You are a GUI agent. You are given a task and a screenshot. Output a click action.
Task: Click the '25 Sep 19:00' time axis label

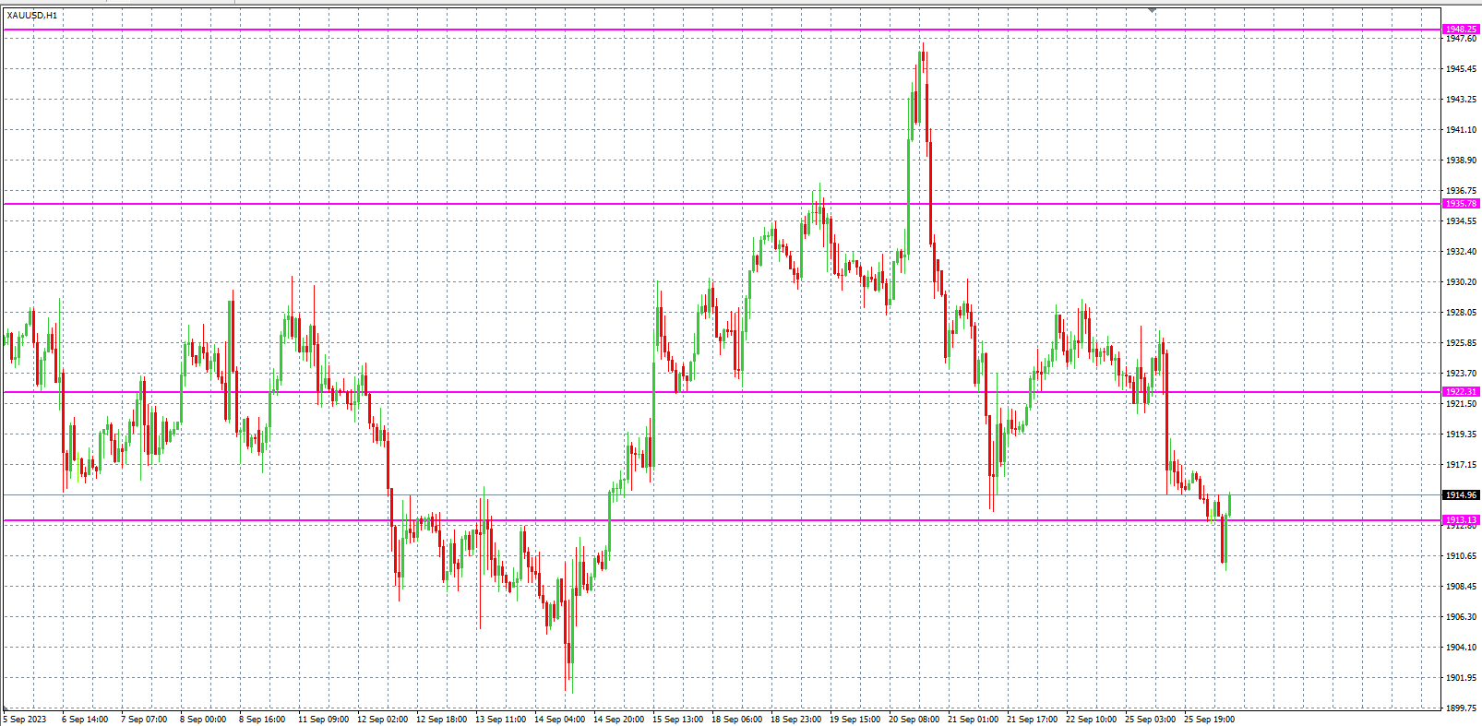pyautogui.click(x=1210, y=720)
